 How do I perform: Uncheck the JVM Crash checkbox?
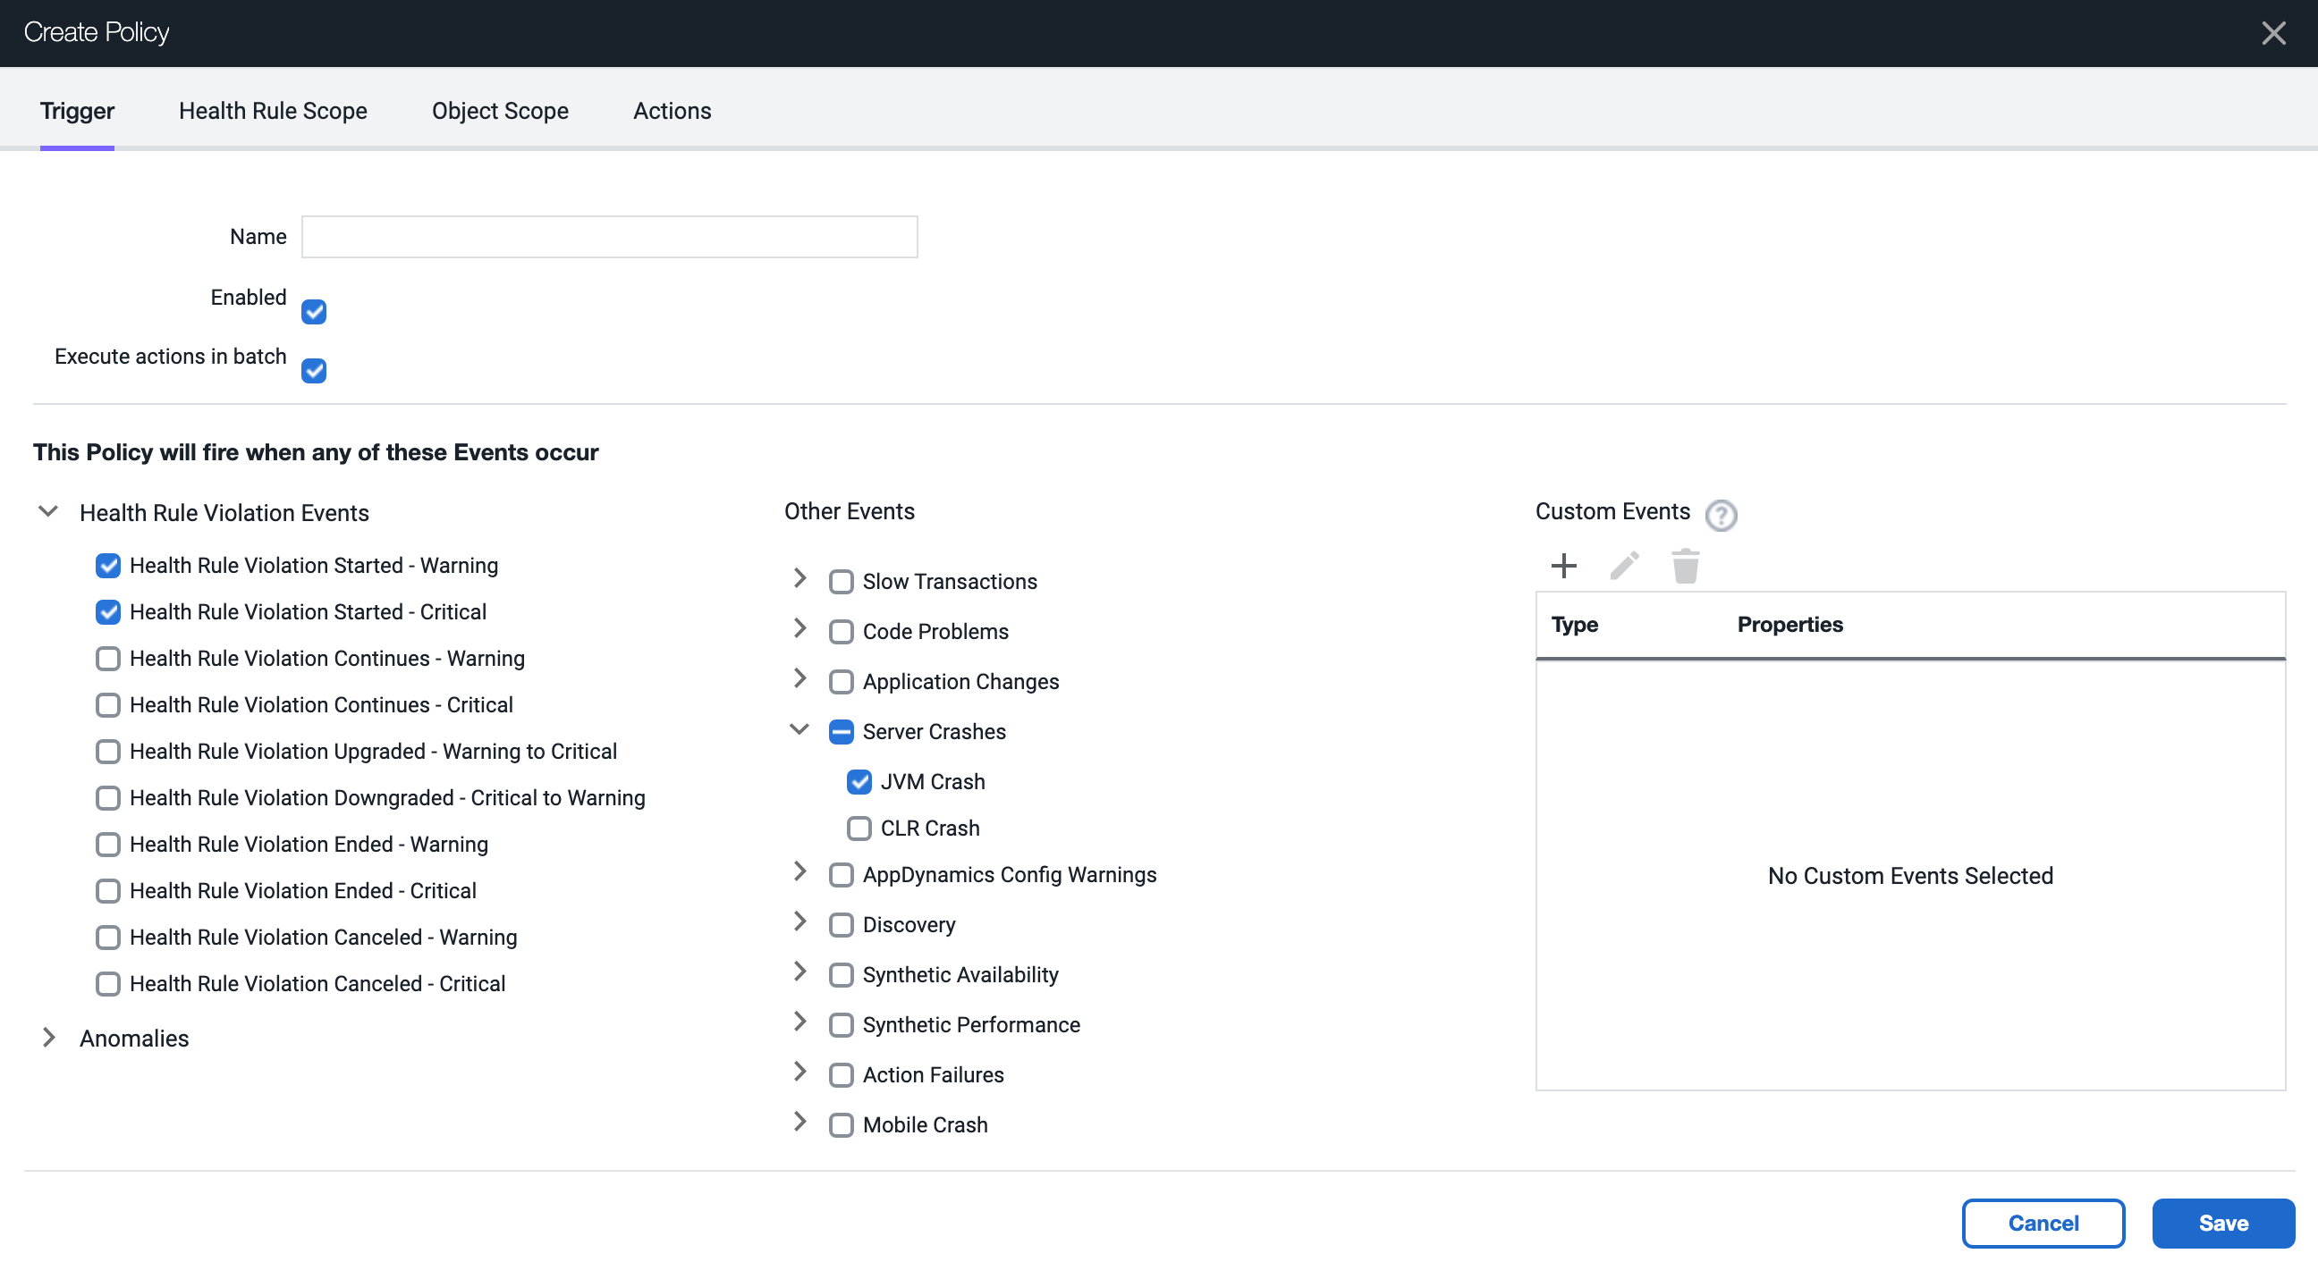859,783
